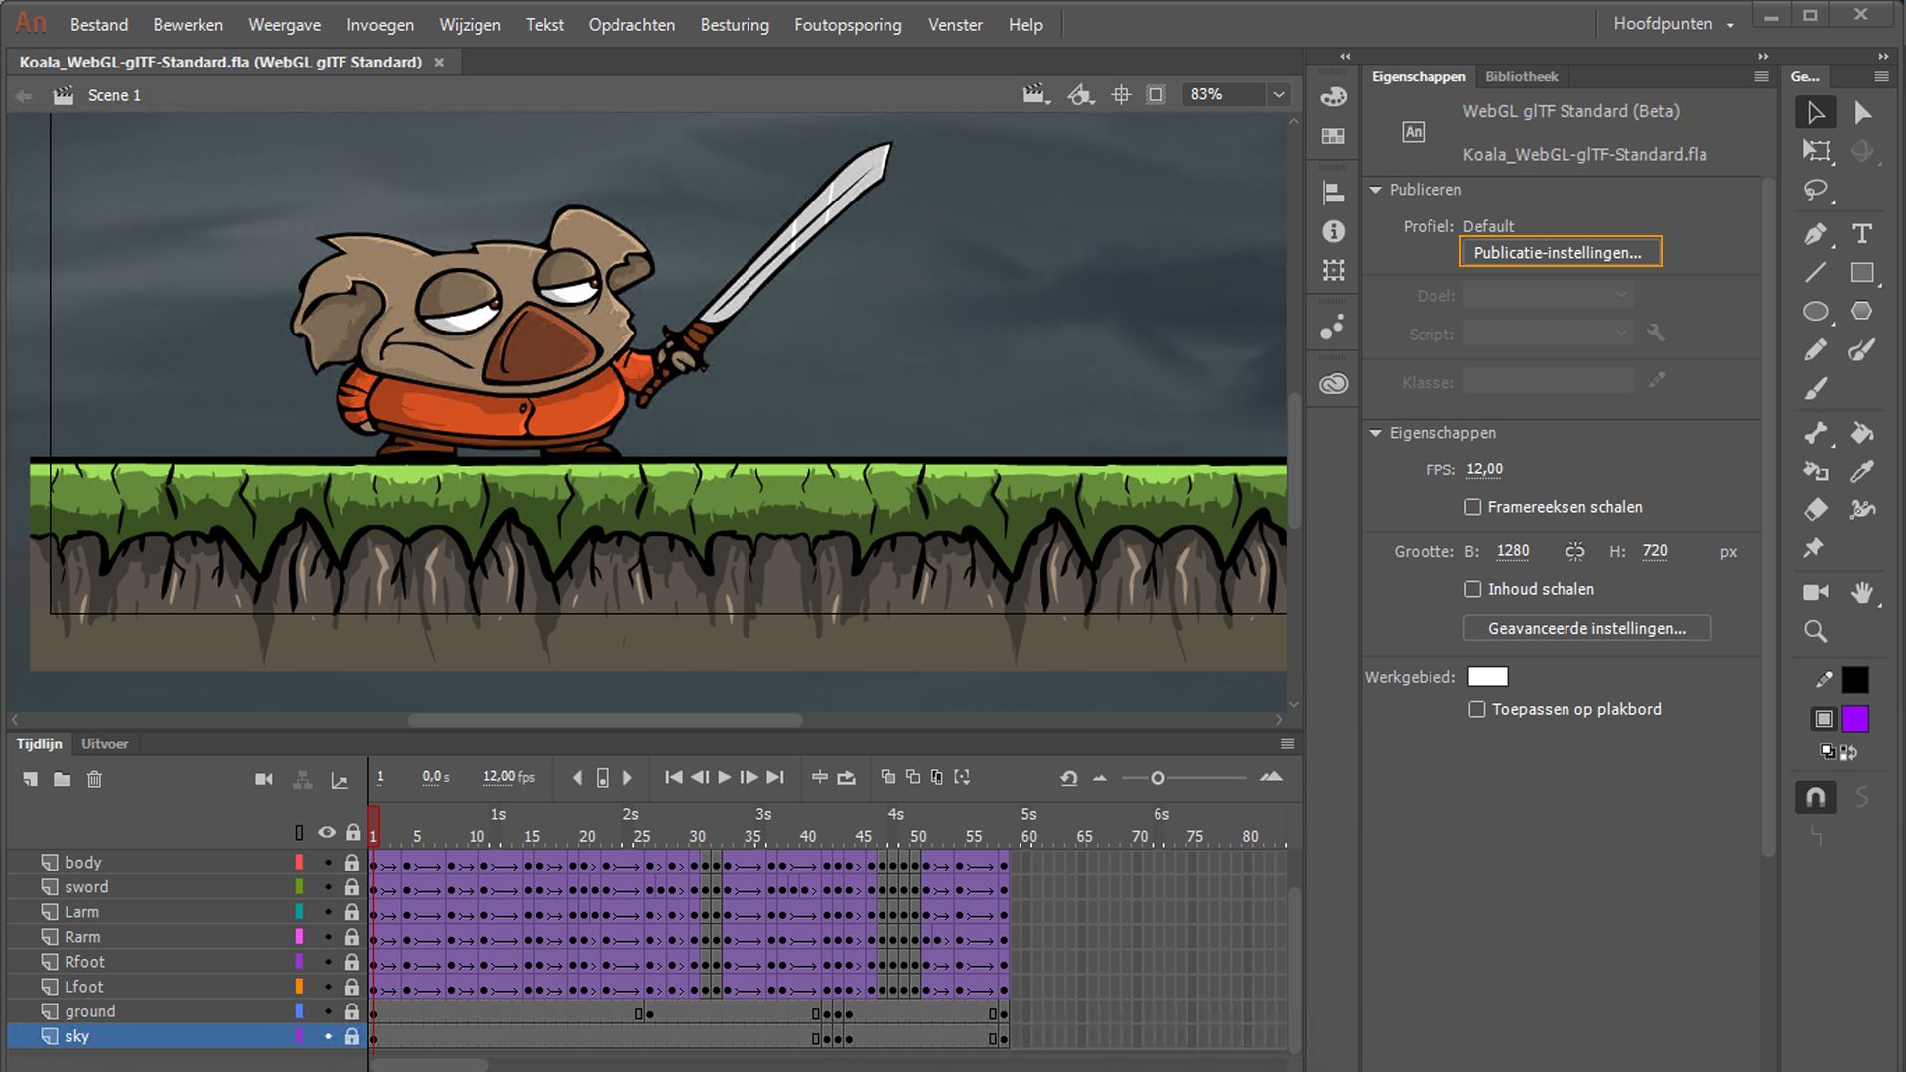The height and width of the screenshot is (1072, 1906).
Task: Select the Zoom magnifier tool
Action: (x=1815, y=631)
